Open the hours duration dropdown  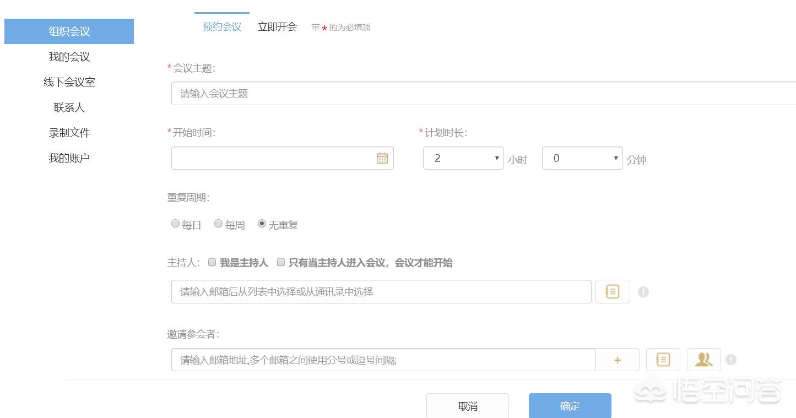tap(463, 158)
